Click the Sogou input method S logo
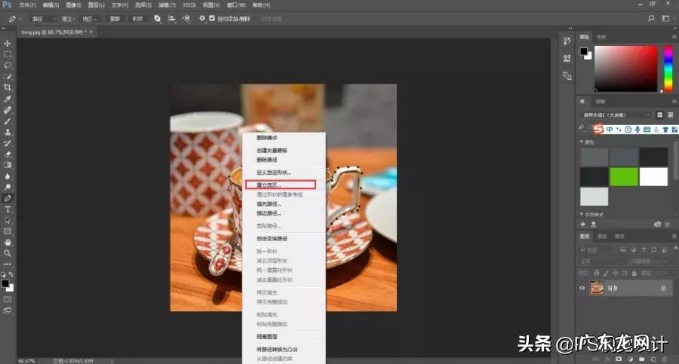Image resolution: width=679 pixels, height=364 pixels. click(598, 129)
